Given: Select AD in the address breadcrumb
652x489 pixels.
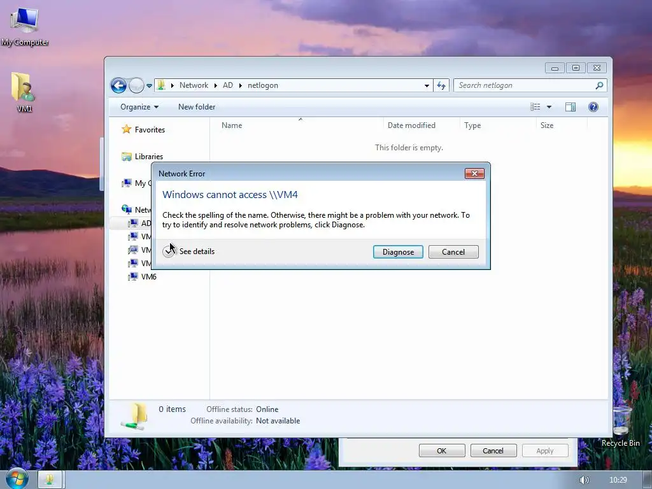Looking at the screenshot, I should pos(228,85).
